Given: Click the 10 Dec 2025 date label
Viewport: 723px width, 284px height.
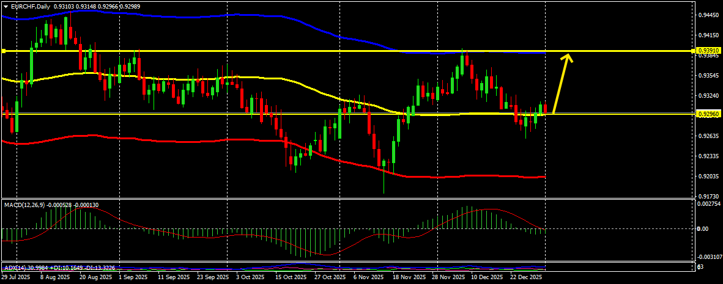Looking at the screenshot, I should point(487,277).
